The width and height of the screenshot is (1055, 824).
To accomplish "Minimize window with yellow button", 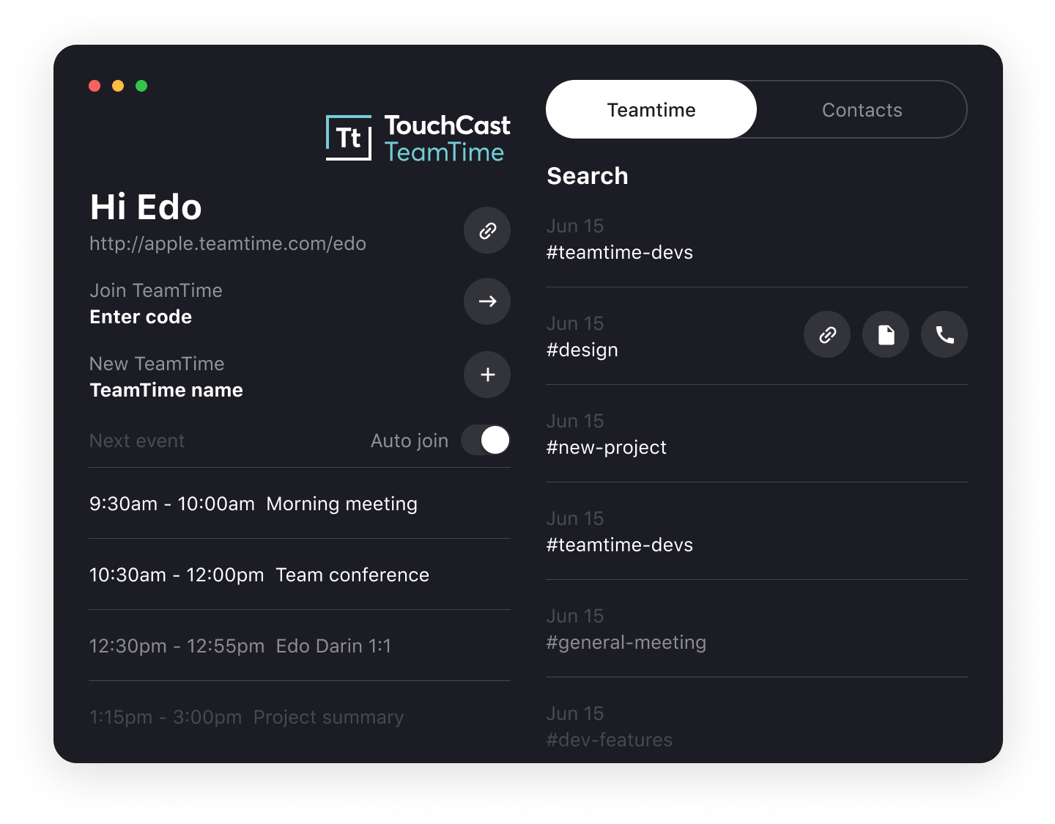I will tap(118, 86).
